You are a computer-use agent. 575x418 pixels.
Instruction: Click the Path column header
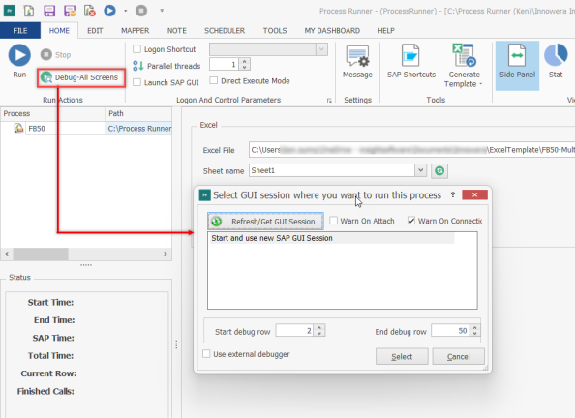(x=138, y=113)
